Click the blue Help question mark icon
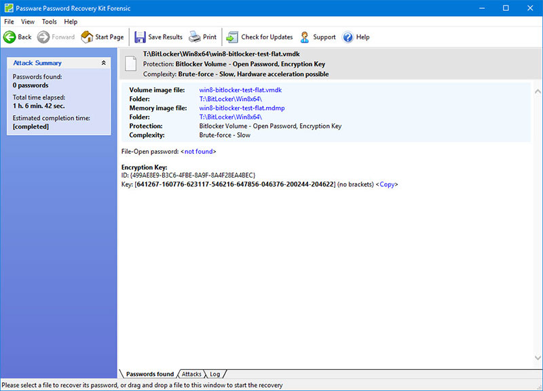This screenshot has height=391, width=543. 348,37
